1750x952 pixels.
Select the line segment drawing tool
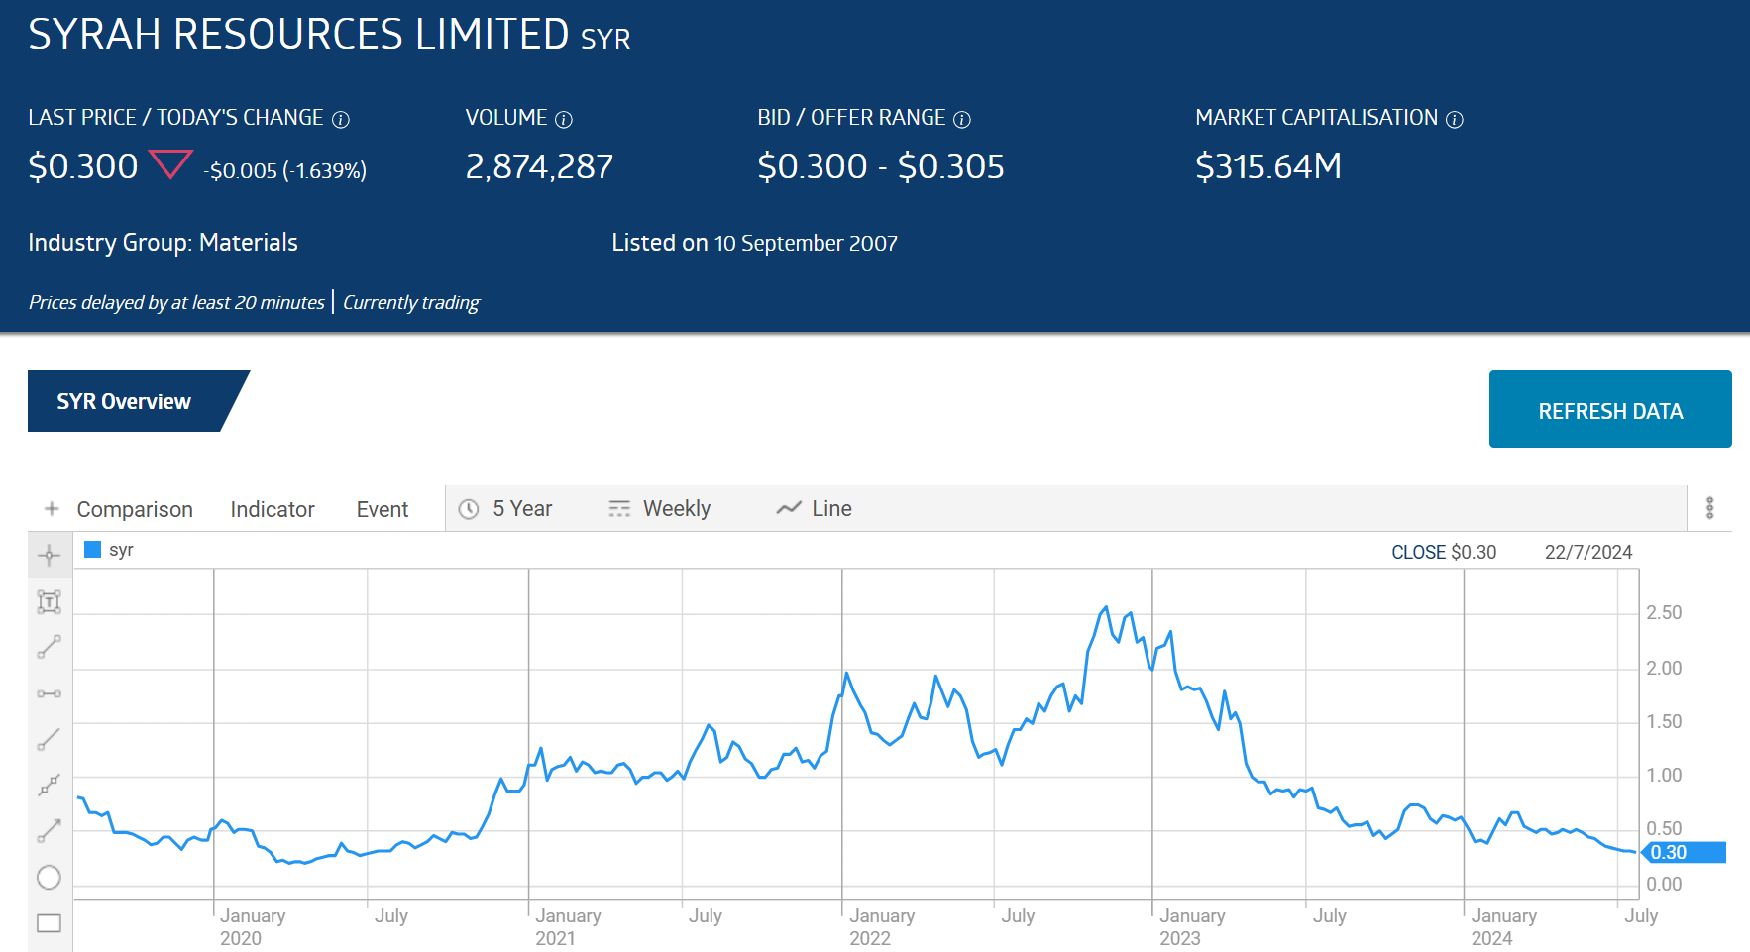point(50,647)
